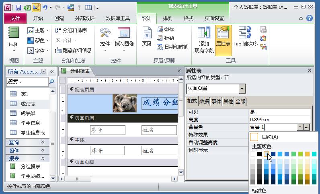Switch to Data (数据) property tab

tap(204, 101)
